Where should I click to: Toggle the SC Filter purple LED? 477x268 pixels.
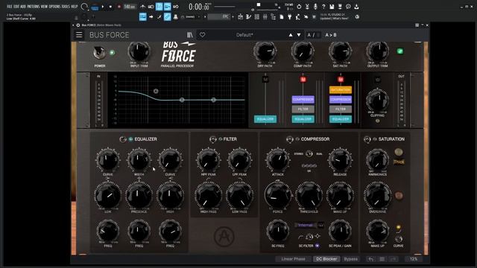(x=317, y=246)
